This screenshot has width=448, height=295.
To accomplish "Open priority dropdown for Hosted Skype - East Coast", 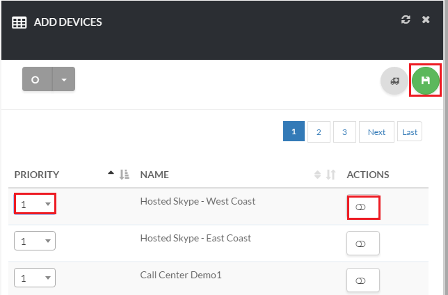I will coord(35,241).
